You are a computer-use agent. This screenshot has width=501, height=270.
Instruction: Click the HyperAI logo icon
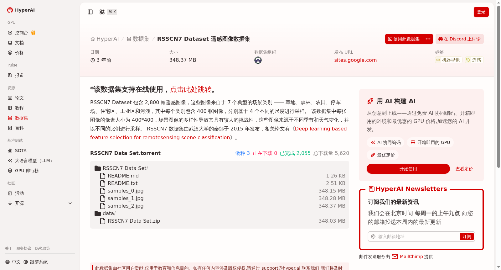(x=10, y=10)
